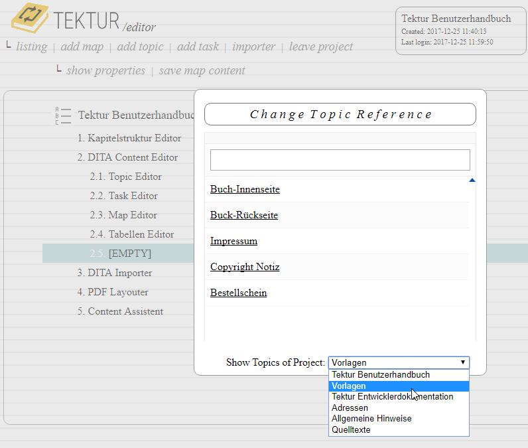Select Allgemeine Hinweise project option

pyautogui.click(x=371, y=419)
